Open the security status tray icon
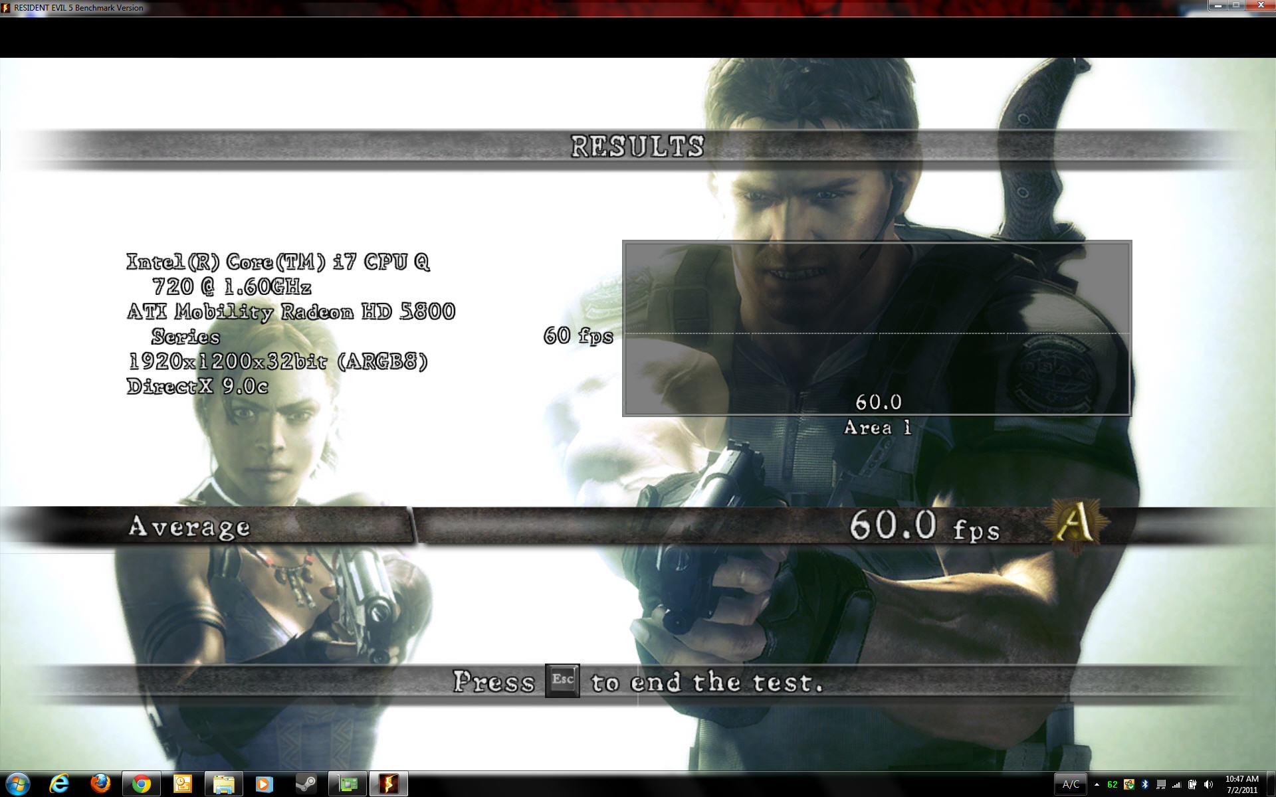 click(1128, 785)
